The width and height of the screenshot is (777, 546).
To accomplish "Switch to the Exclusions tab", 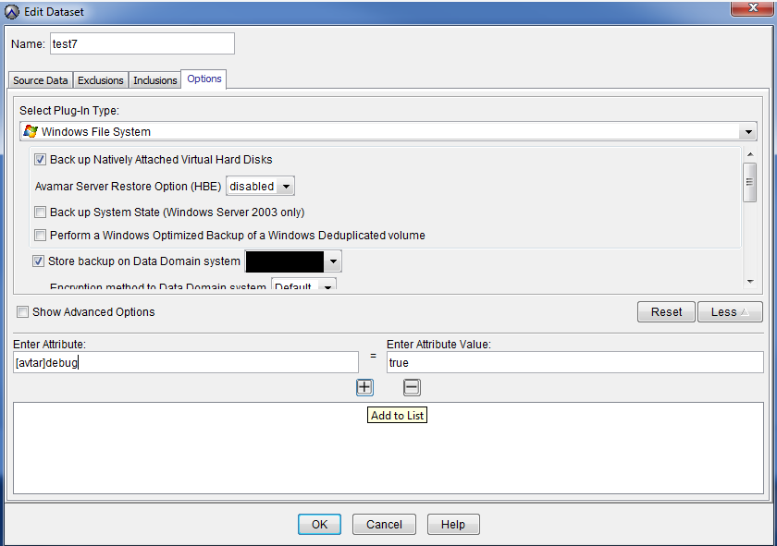I will pyautogui.click(x=101, y=80).
